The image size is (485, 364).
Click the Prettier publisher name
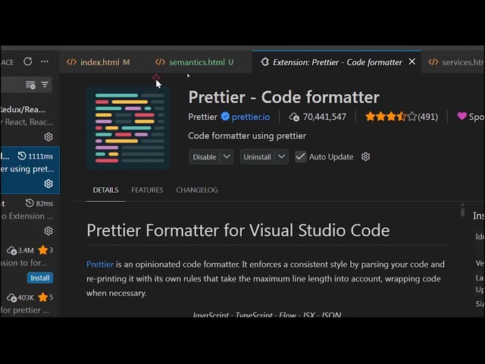(x=202, y=117)
